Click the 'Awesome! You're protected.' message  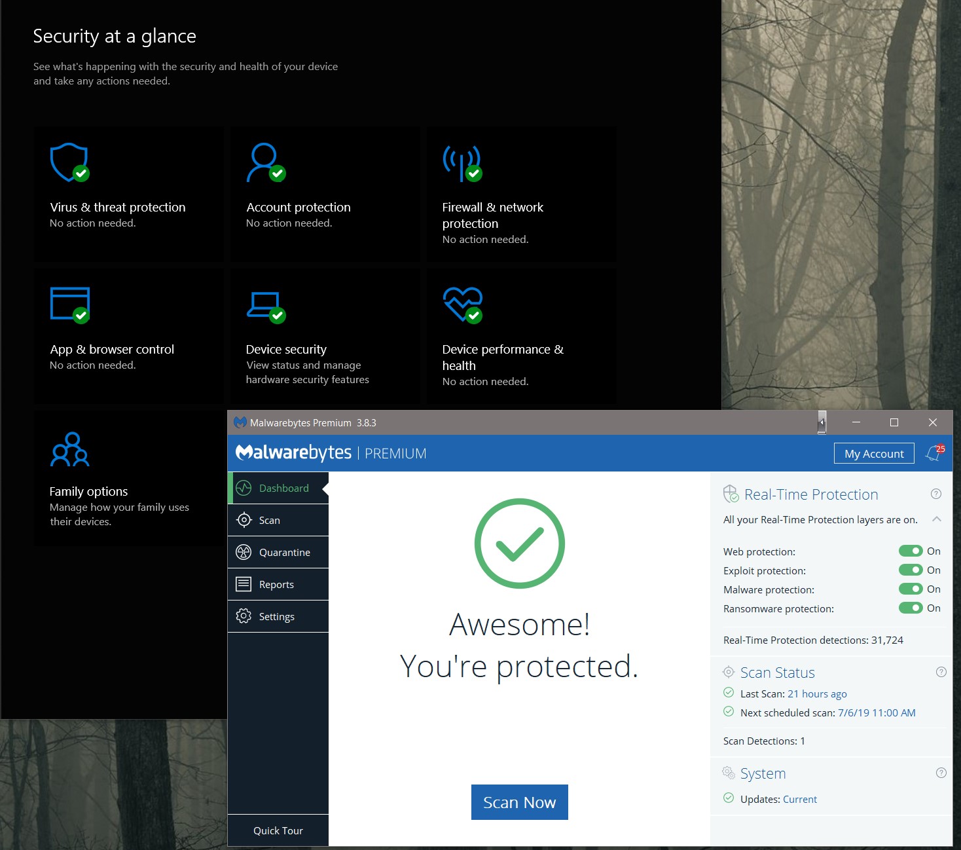pyautogui.click(x=519, y=646)
